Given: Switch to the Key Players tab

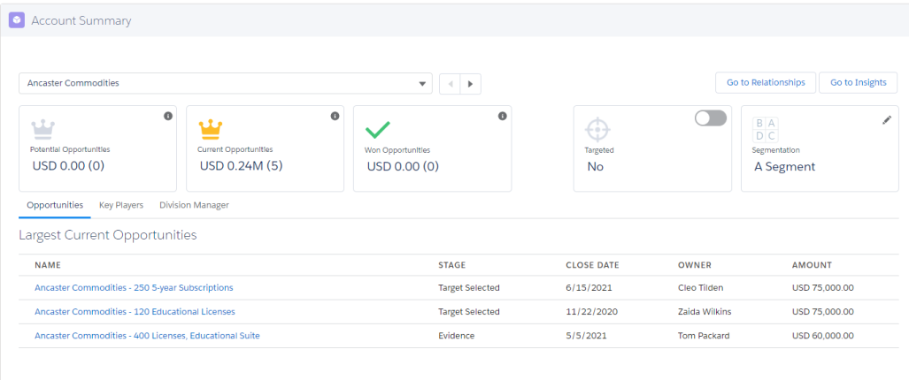Looking at the screenshot, I should (x=121, y=205).
